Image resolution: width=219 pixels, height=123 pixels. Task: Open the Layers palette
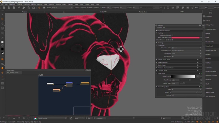pyautogui.click(x=208, y=33)
